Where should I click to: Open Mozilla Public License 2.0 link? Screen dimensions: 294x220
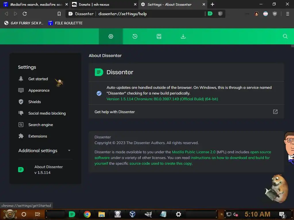coord(194,152)
